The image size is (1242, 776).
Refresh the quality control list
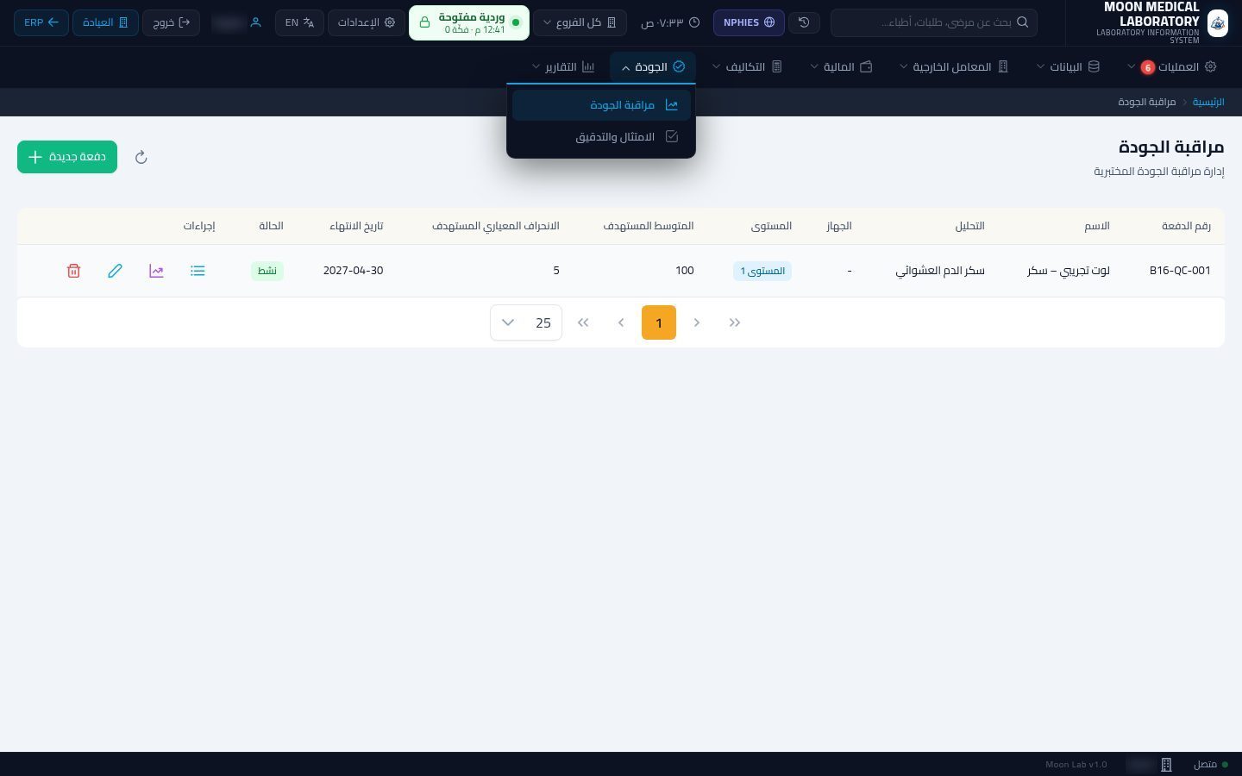141,157
